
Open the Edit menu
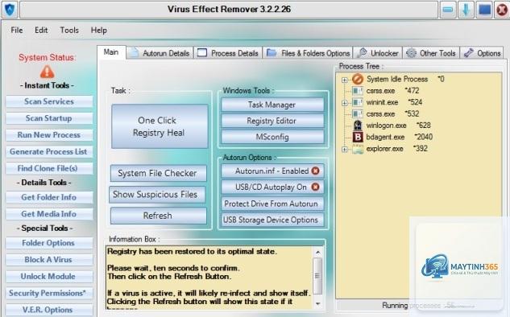click(x=41, y=31)
